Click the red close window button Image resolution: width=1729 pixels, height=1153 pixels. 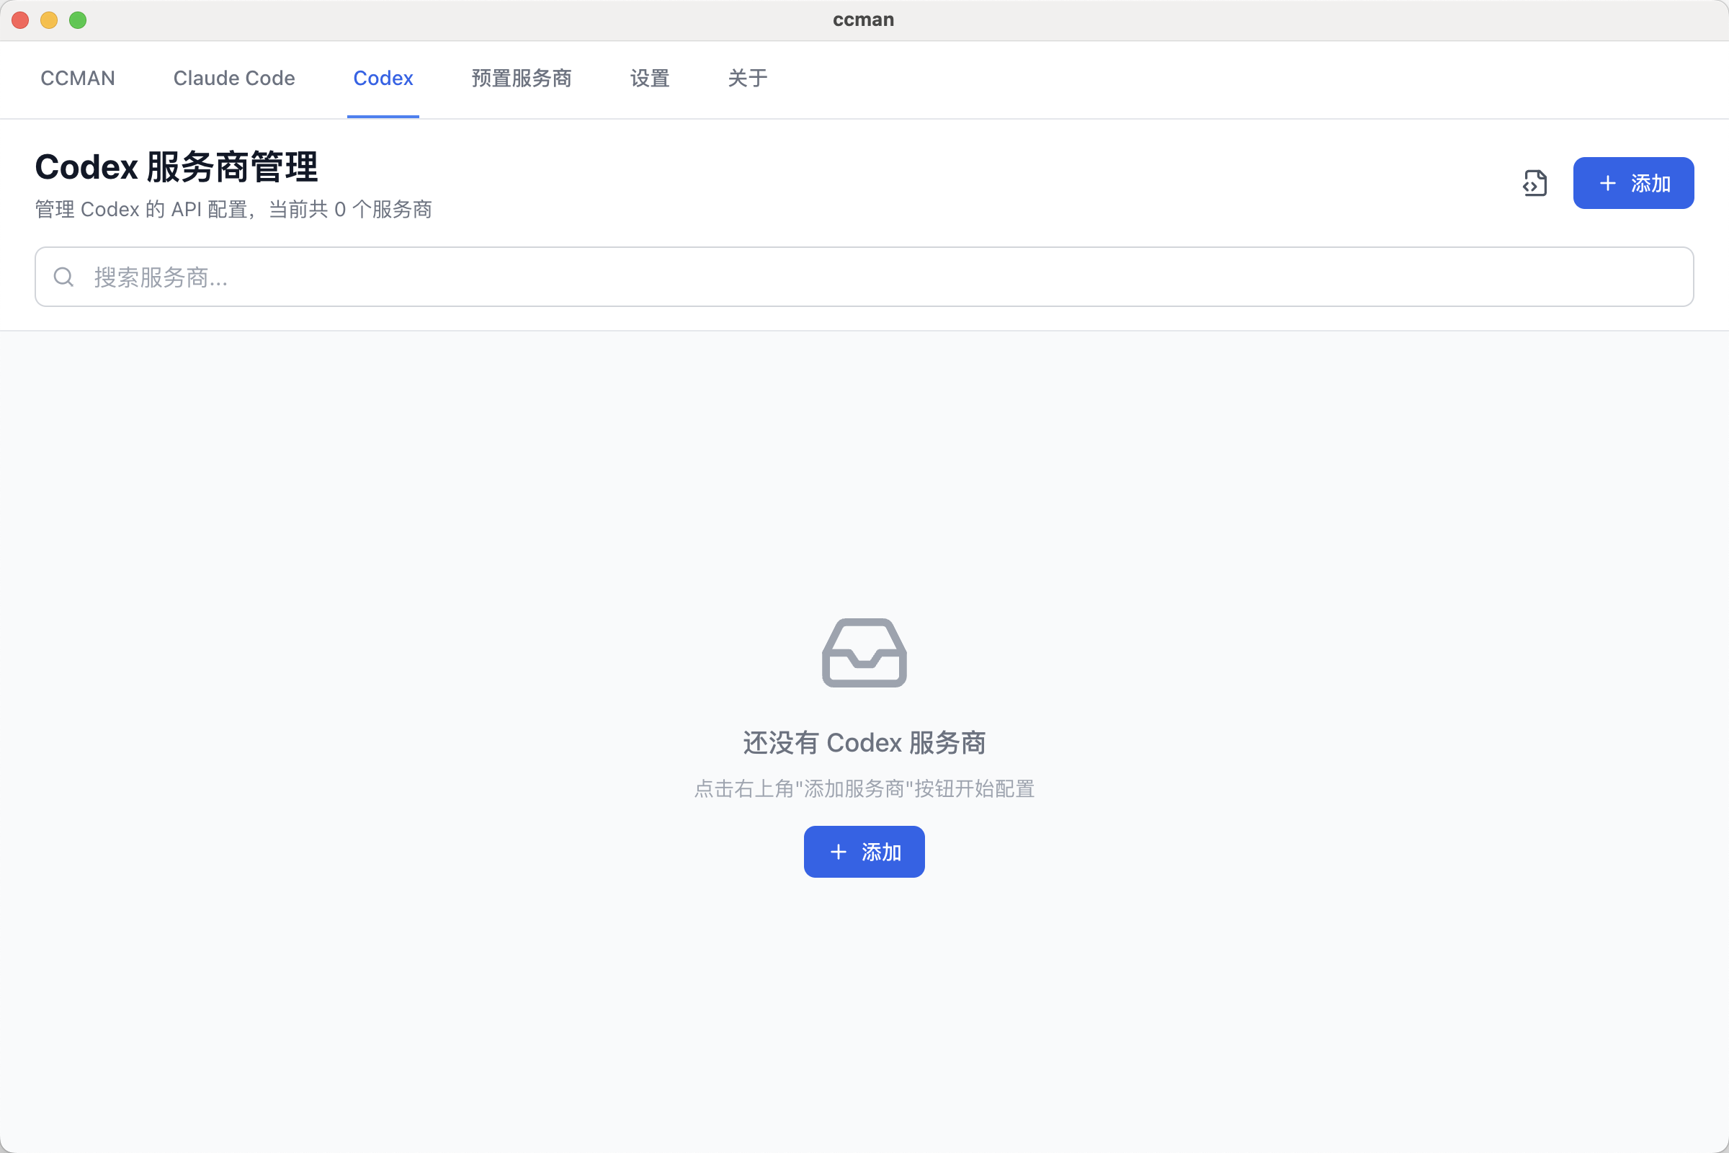click(x=21, y=20)
